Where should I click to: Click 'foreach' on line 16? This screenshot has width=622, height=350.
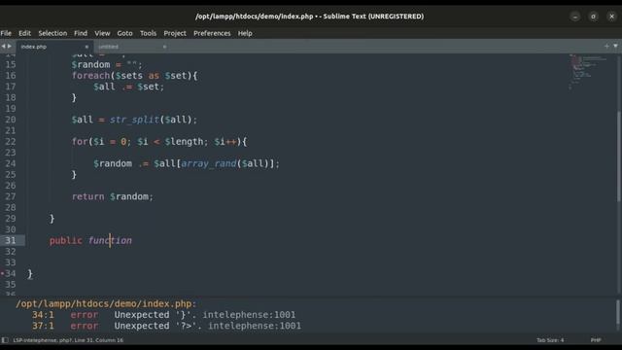tap(90, 76)
